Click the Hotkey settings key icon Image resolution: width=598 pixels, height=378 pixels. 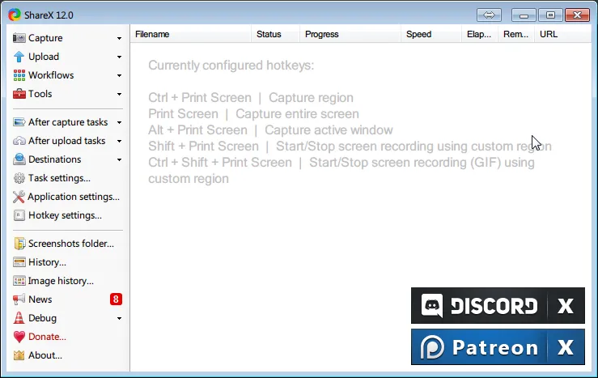pos(19,215)
